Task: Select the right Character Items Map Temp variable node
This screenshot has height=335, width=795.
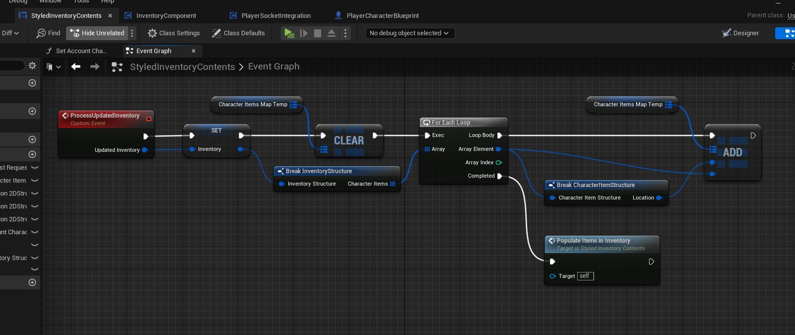Action: tap(632, 104)
